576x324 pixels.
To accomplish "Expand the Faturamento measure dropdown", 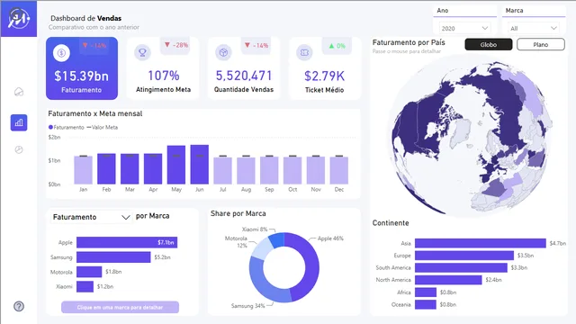I will coord(91,217).
